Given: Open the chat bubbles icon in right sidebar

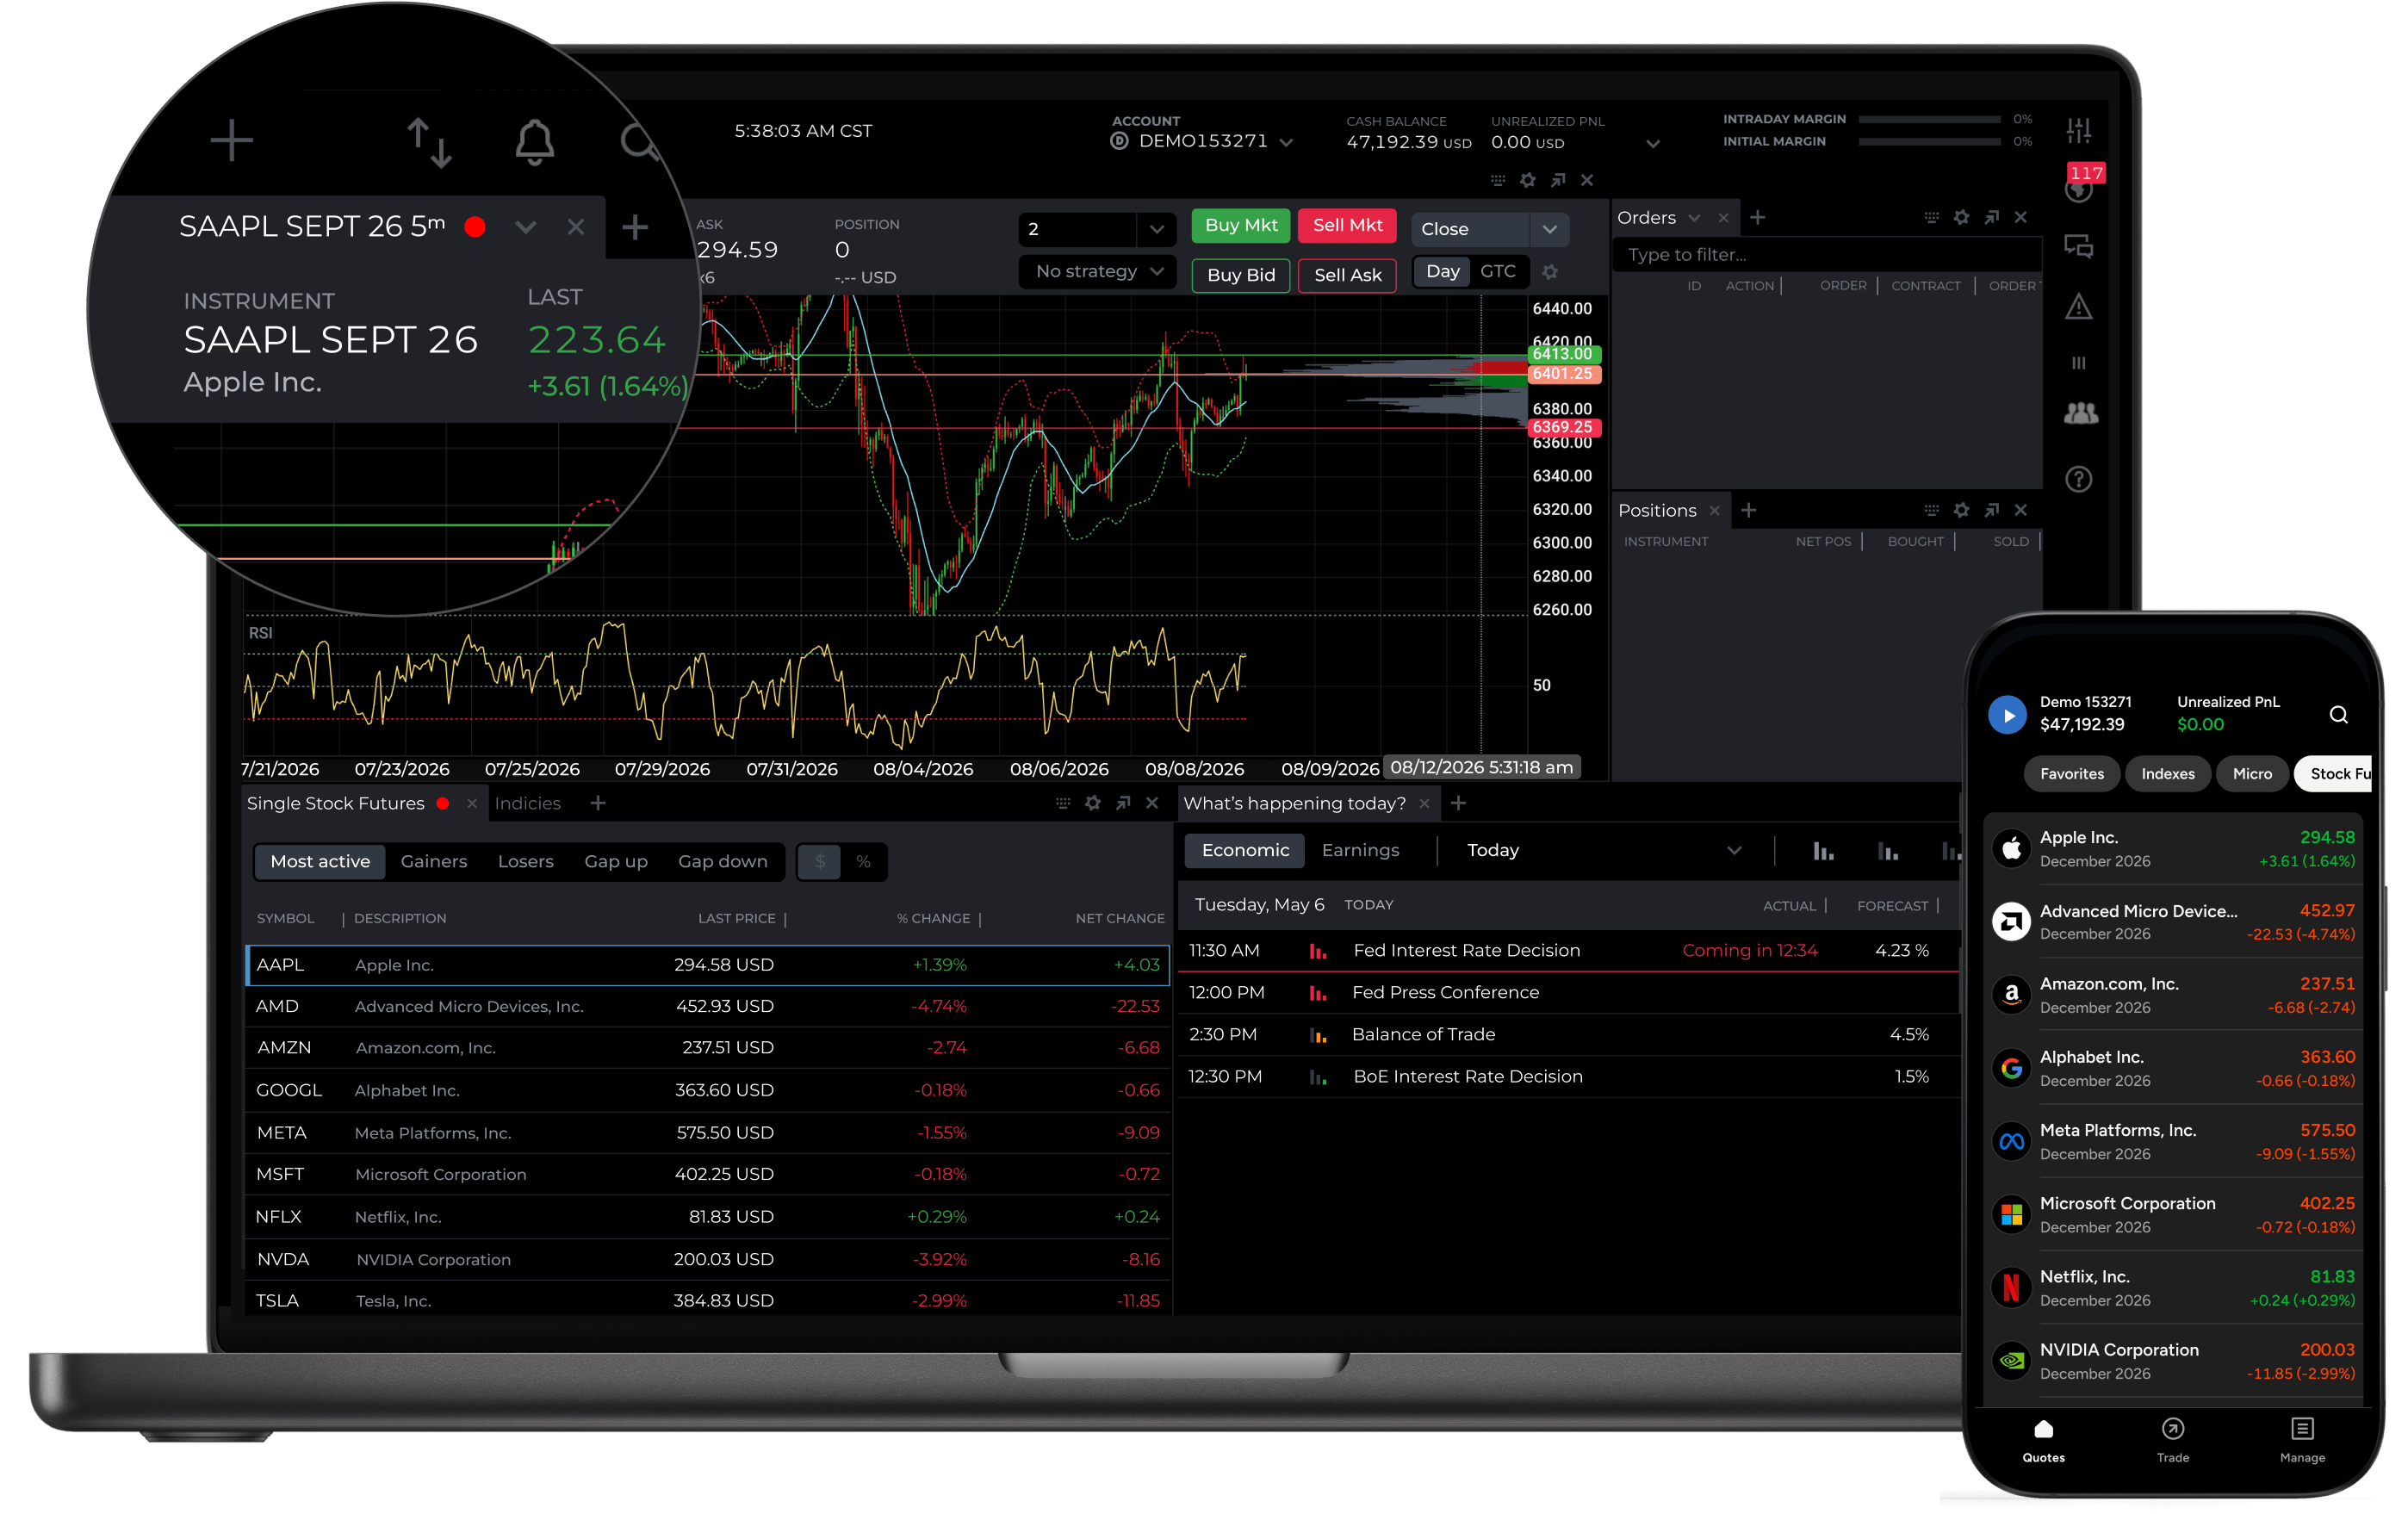Looking at the screenshot, I should (2078, 246).
